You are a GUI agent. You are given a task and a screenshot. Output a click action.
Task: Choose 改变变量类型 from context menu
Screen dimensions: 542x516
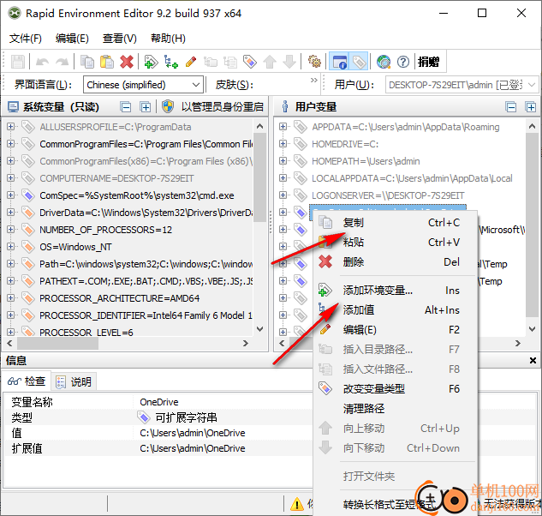[396, 389]
